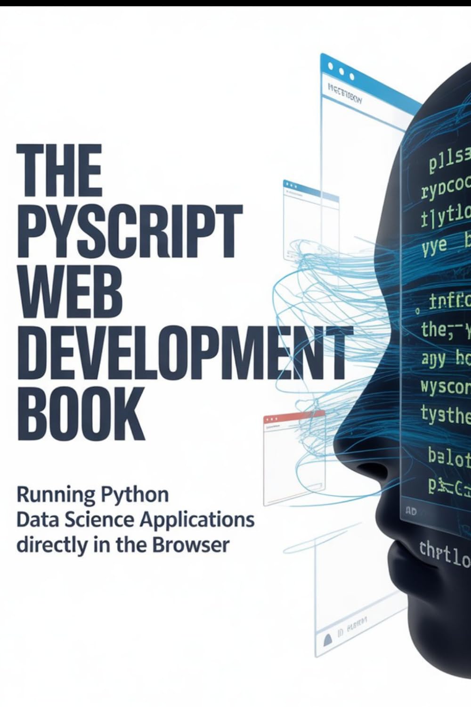471x707 pixels.
Task: Click subtitle line "Data Science Applications"
Action: coord(136,520)
